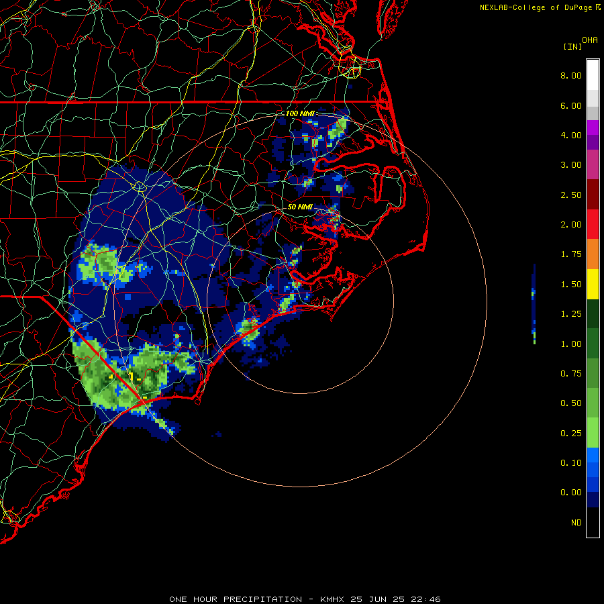This screenshot has width=604, height=604.
Task: Click the 4.00 legend value
Action: pos(571,135)
